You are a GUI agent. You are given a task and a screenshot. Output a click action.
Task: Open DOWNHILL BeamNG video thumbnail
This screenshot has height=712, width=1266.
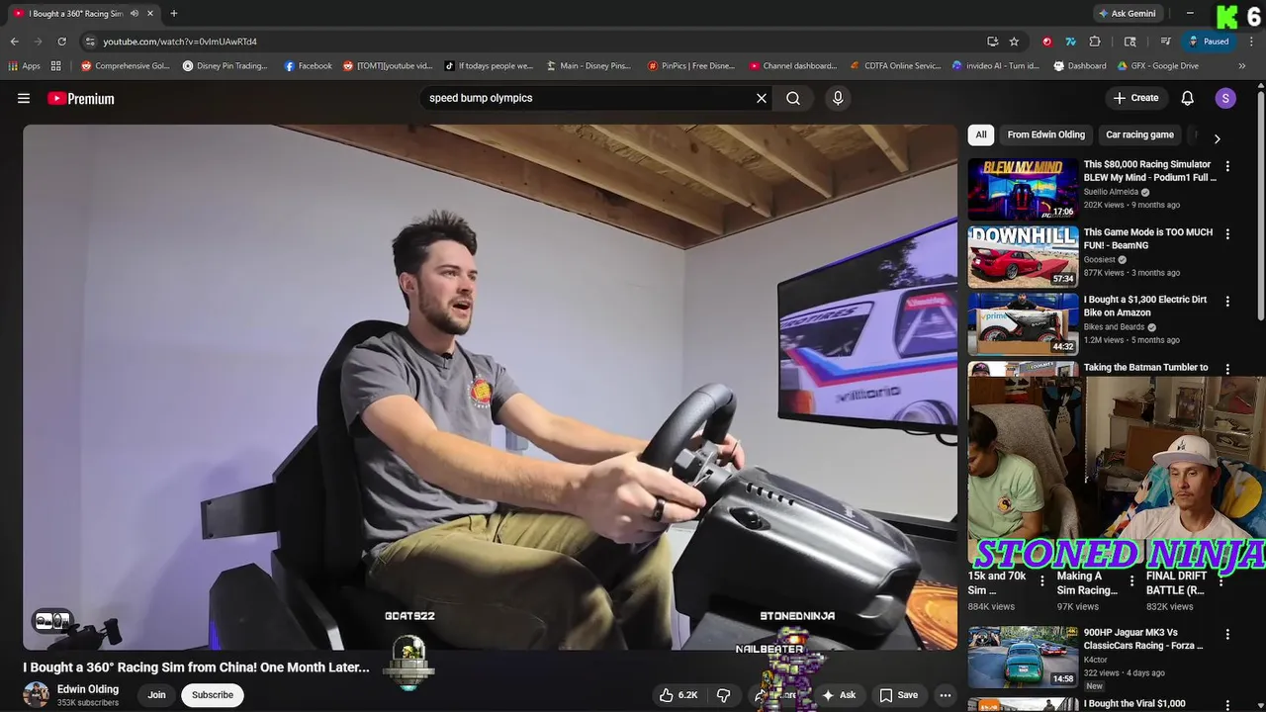(x=1023, y=256)
